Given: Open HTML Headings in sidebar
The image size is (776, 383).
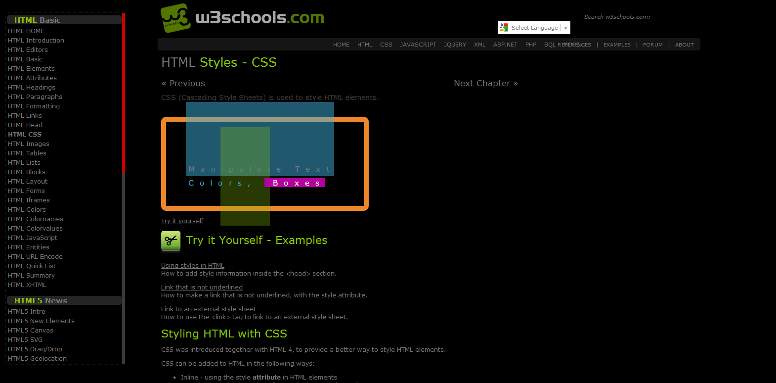Looking at the screenshot, I should [32, 88].
